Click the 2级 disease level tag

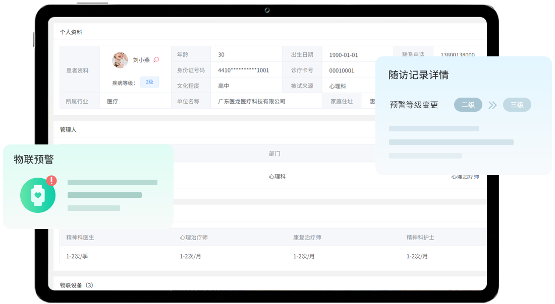[x=149, y=82]
